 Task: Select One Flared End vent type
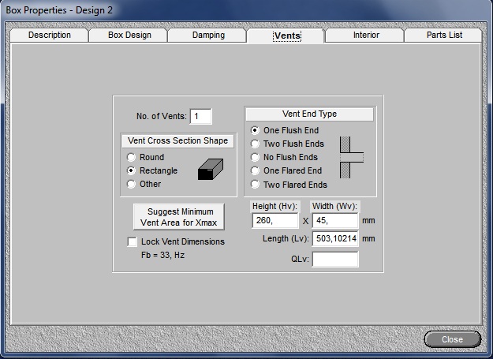pyautogui.click(x=255, y=170)
